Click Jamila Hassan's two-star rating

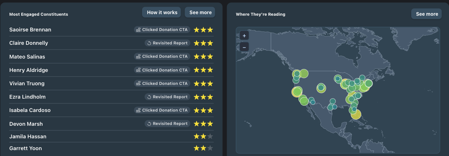point(203,137)
